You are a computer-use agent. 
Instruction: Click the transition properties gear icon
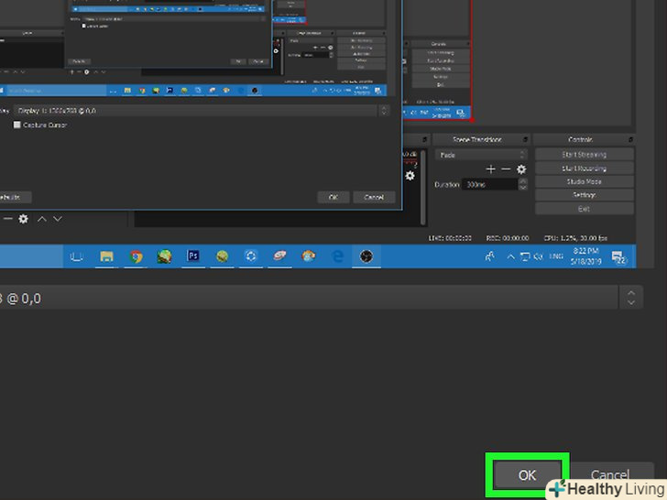click(x=521, y=169)
